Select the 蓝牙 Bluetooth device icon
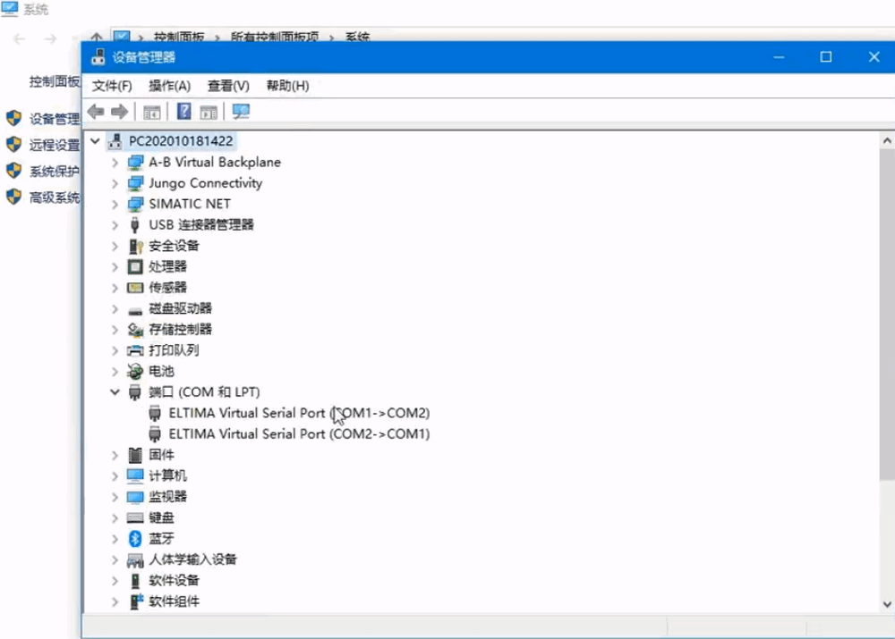 coord(135,538)
